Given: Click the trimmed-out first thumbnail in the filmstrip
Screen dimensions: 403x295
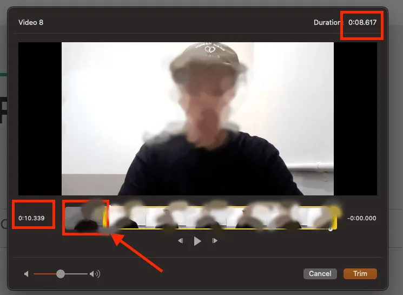Looking at the screenshot, I should [84, 218].
